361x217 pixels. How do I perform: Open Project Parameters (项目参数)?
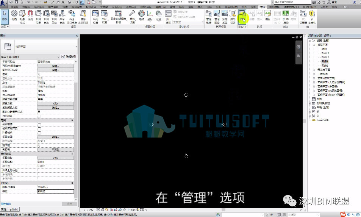[46, 17]
